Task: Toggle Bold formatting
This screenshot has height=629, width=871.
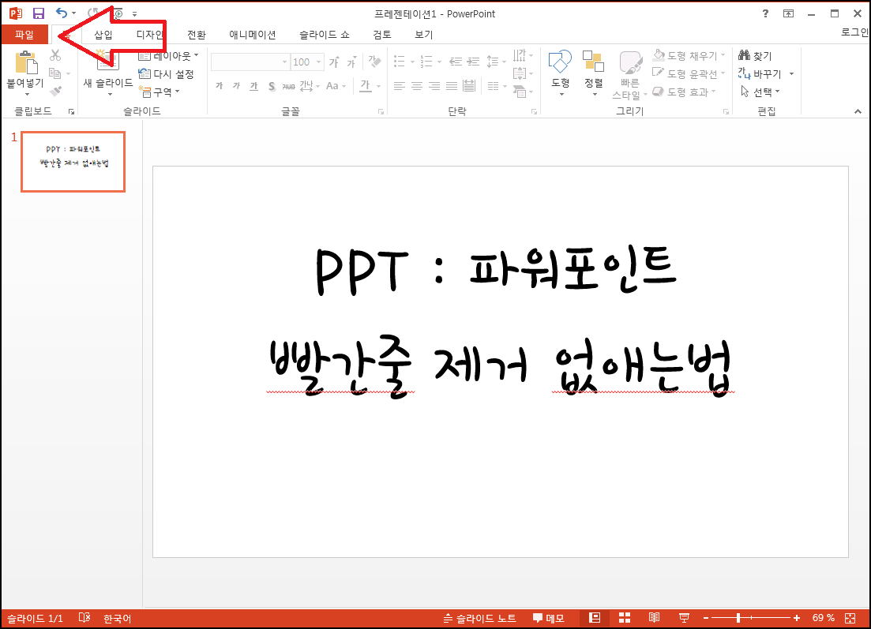Action: point(220,85)
